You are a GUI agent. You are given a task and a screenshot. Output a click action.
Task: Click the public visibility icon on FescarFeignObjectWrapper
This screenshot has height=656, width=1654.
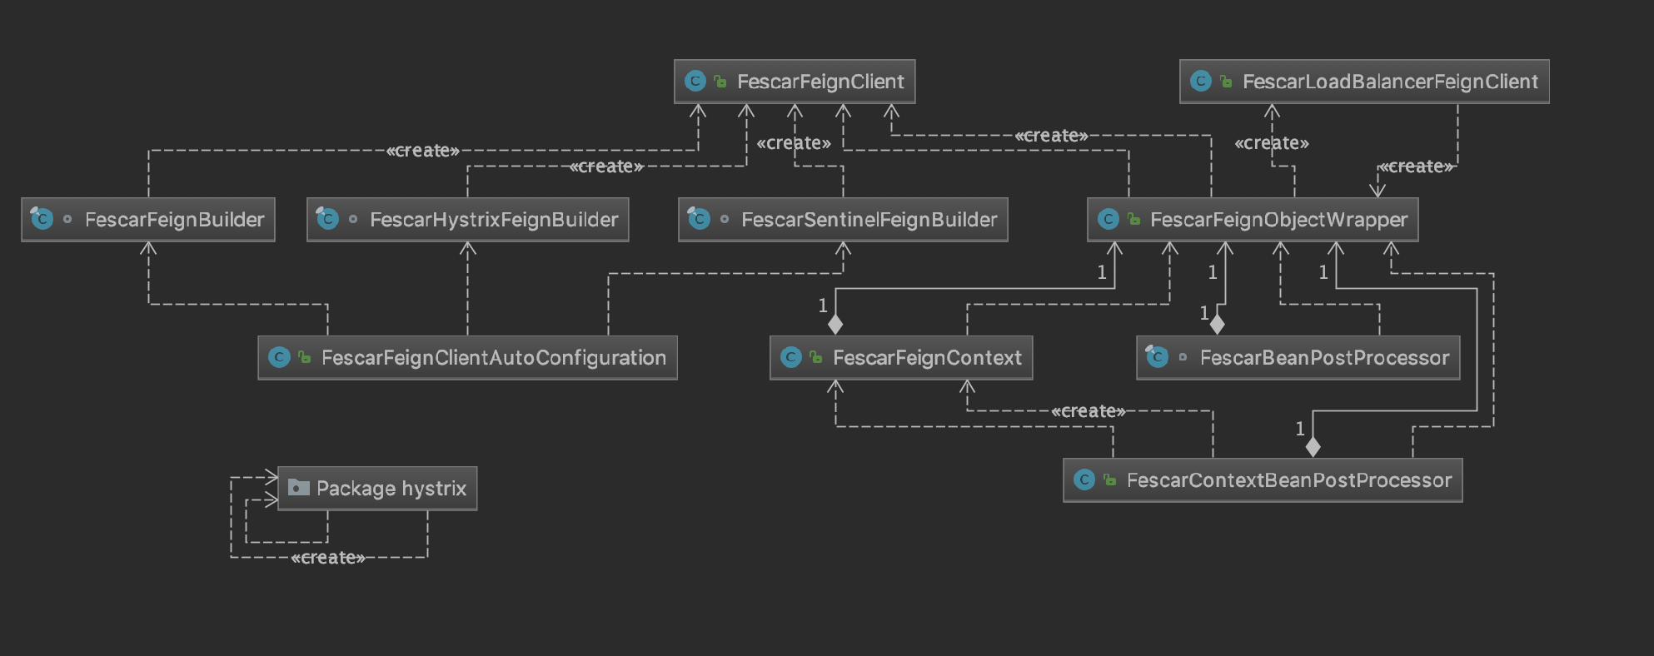[1133, 219]
